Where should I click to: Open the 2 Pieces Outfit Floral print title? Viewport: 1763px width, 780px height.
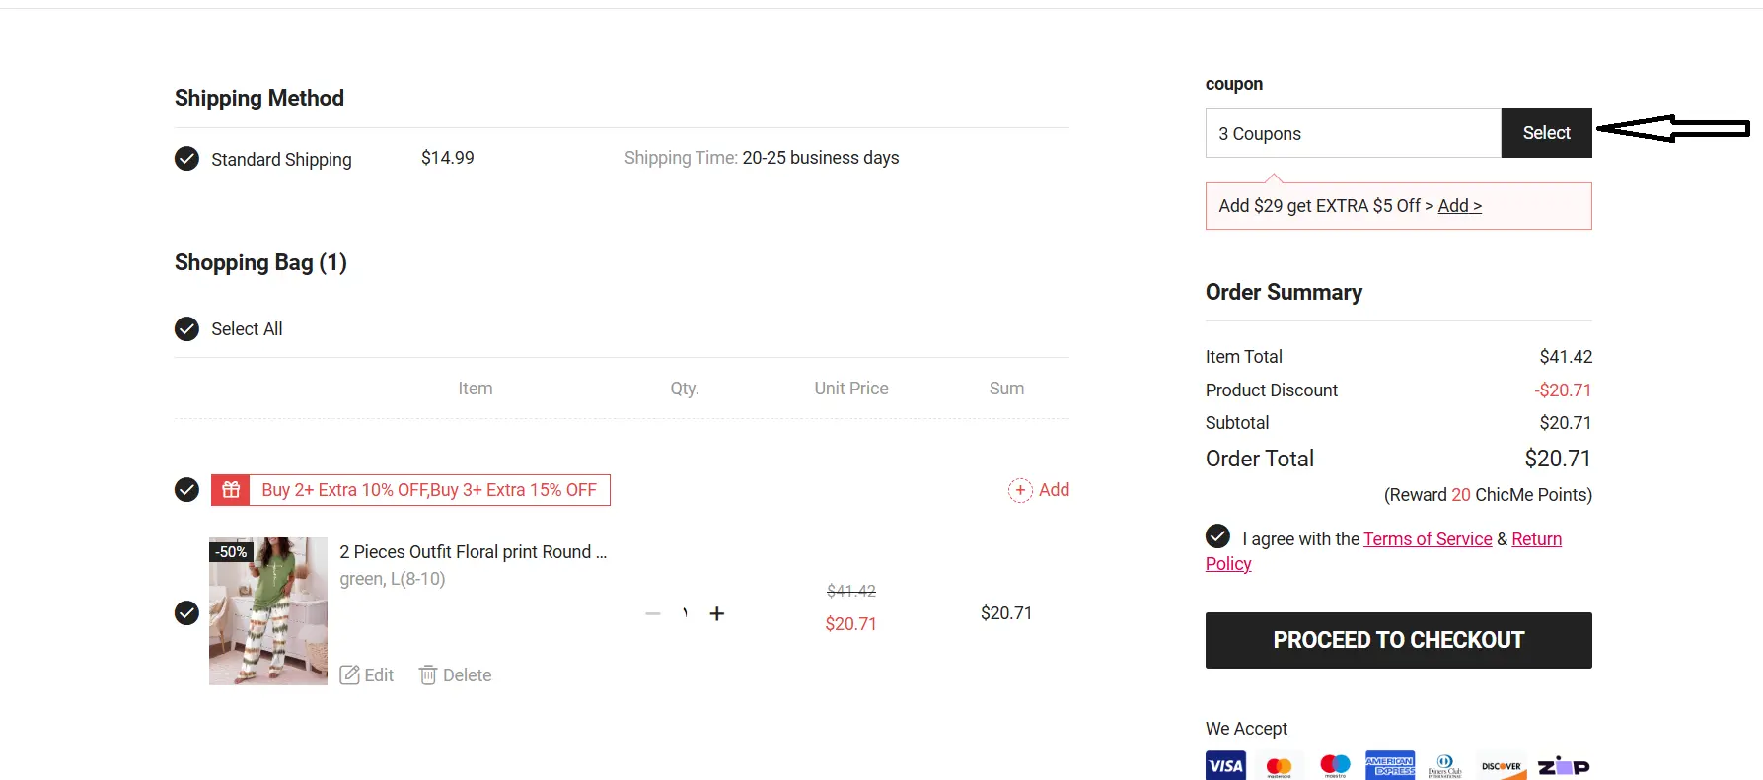473,552
